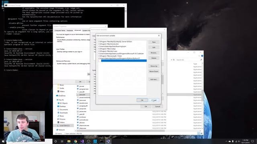Select Advanced tab in System Properties

click(78, 30)
